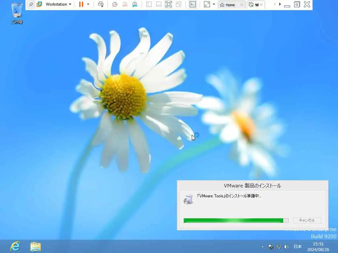Open the Action Center flag icon
The image size is (338, 253).
click(x=271, y=247)
